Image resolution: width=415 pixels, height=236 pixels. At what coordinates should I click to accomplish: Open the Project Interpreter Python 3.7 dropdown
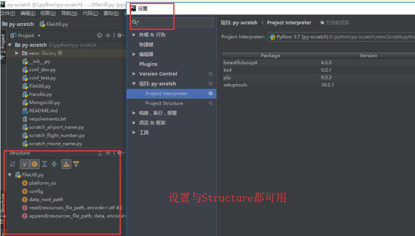[341, 37]
